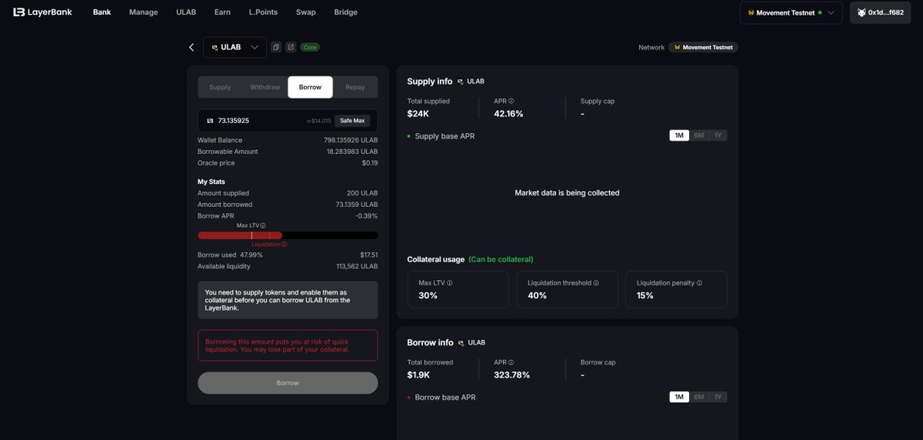This screenshot has height=440, width=923.
Task: Open the ULAB market selector dropdown
Action: tap(235, 47)
